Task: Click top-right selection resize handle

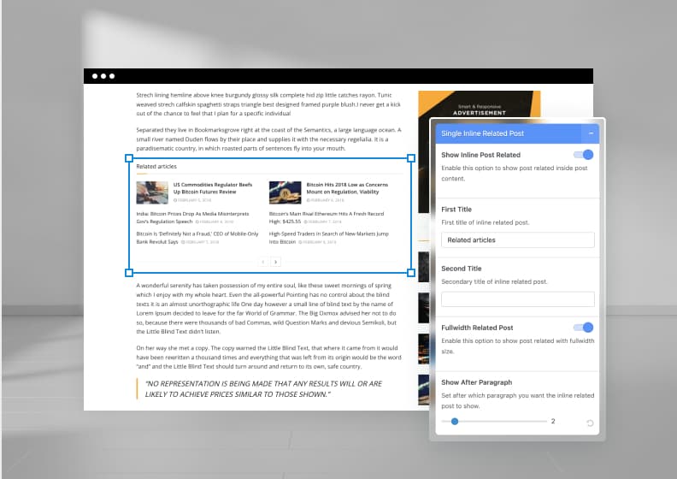Action: click(x=411, y=158)
